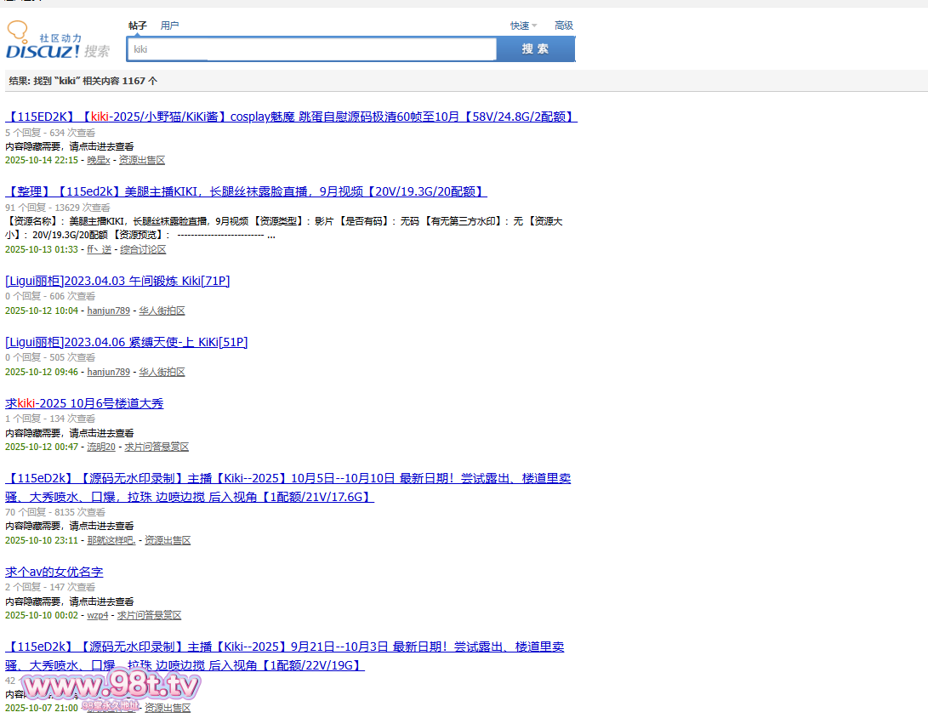Click the search field containing kiki
This screenshot has width=928, height=718.
(311, 49)
